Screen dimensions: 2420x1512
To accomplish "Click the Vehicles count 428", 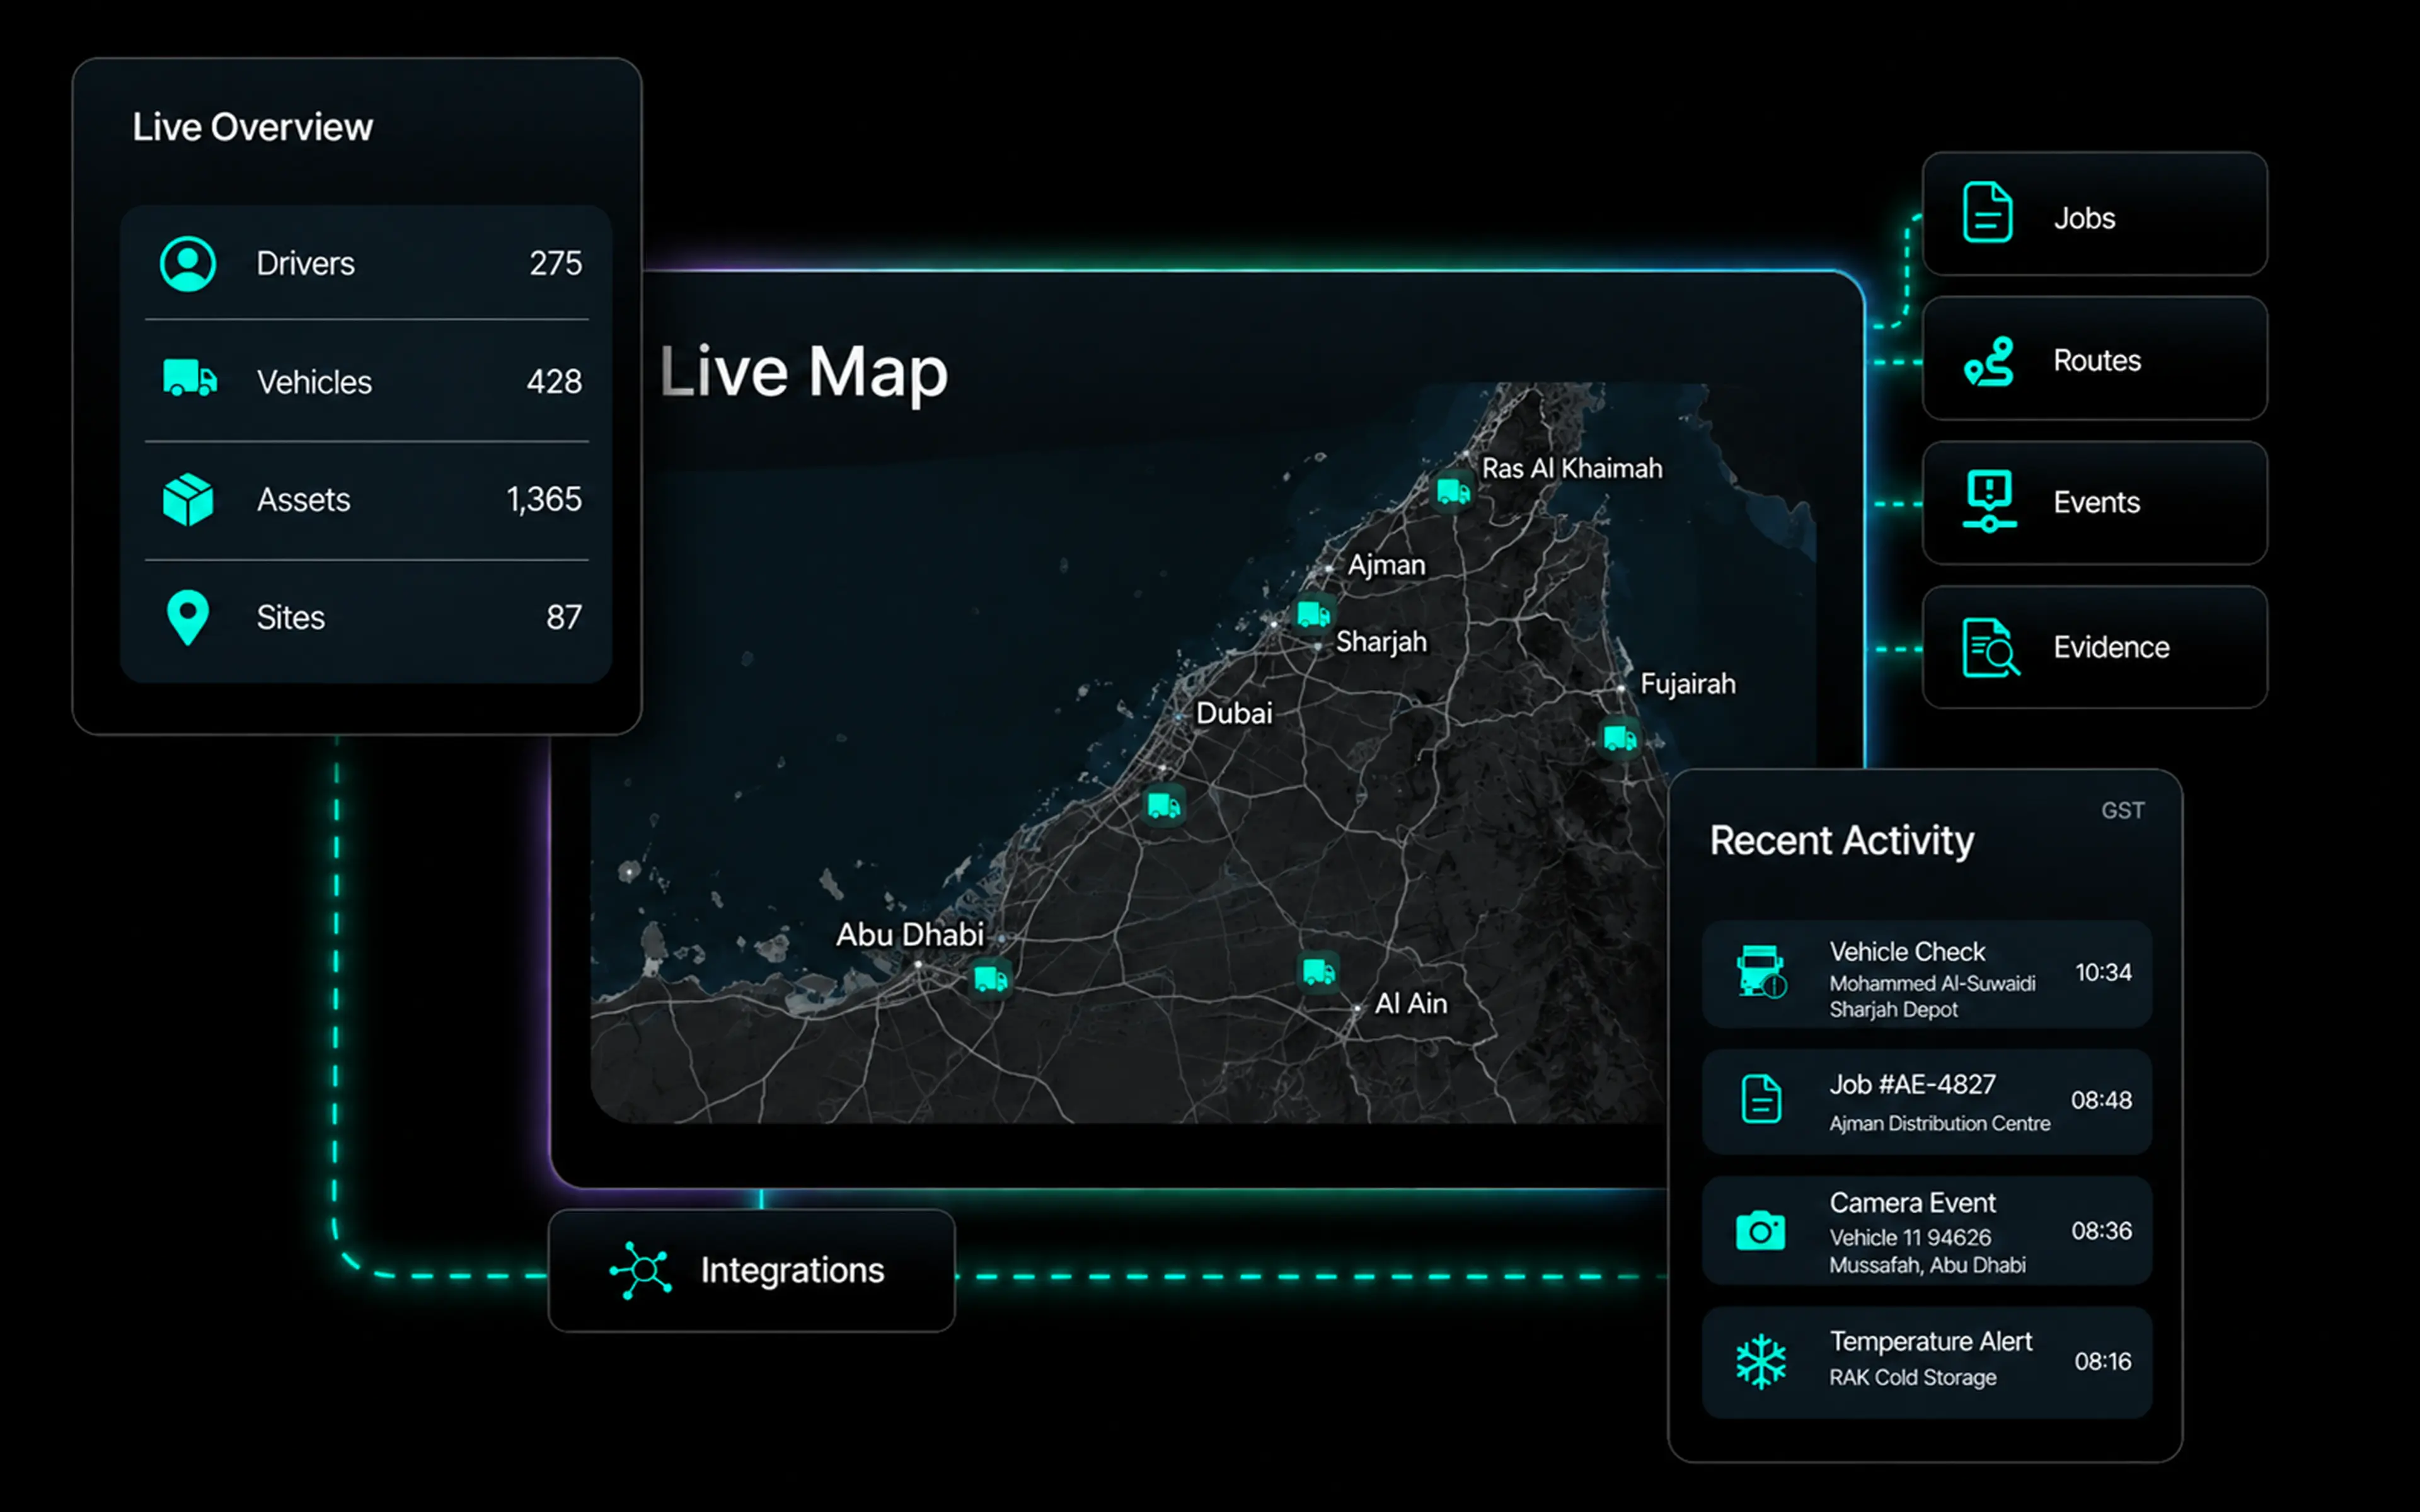I will 554,381.
